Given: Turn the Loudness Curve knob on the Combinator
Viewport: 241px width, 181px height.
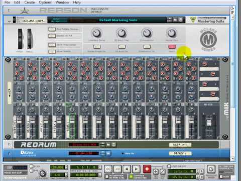Looking at the screenshot, I should point(96,33).
